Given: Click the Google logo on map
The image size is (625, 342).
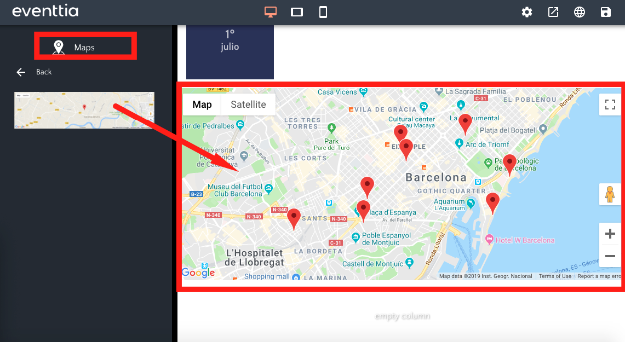Looking at the screenshot, I should point(198,273).
